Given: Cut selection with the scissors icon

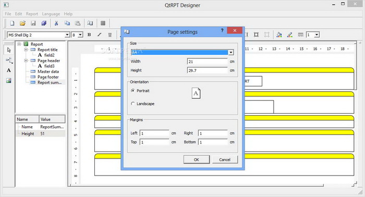Looking at the screenshot, I should click(x=56, y=23).
